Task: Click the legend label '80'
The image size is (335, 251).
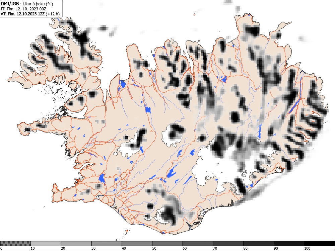Action: point(245,248)
